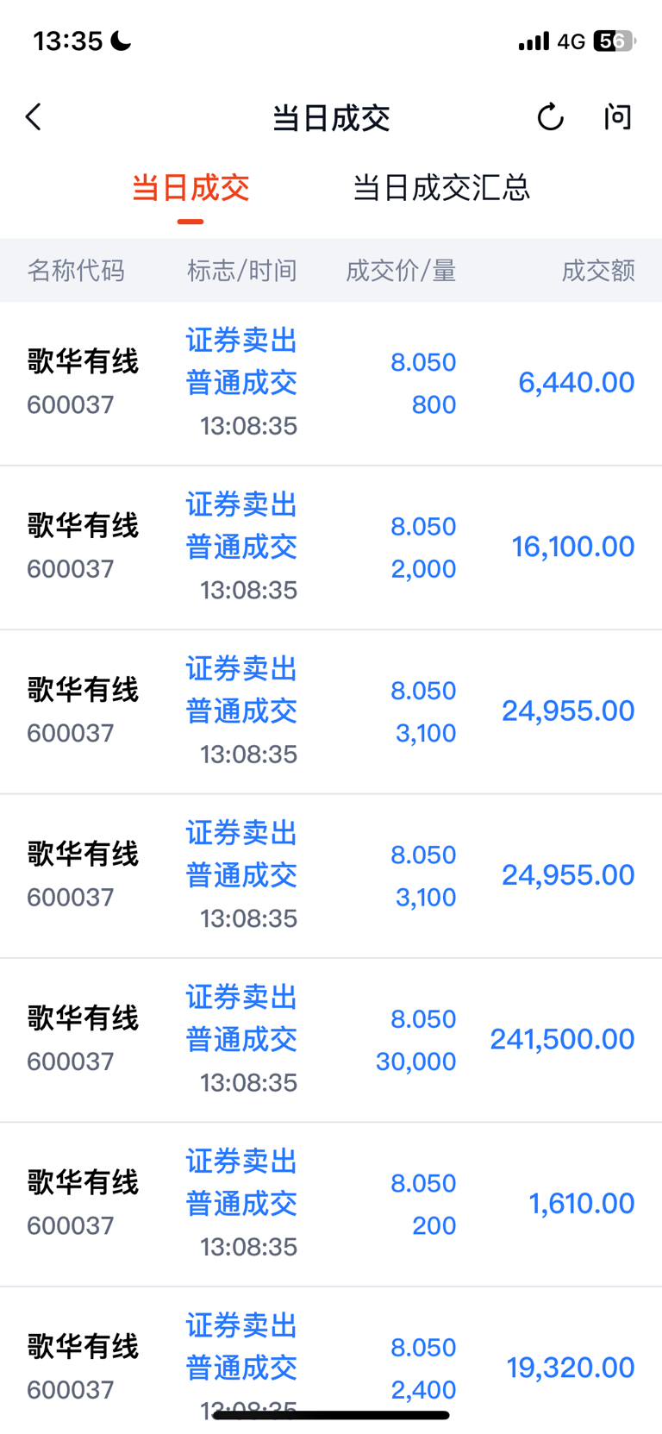The height and width of the screenshot is (1434, 662).
Task: Tap the home indicator bar
Action: pyautogui.click(x=331, y=1415)
